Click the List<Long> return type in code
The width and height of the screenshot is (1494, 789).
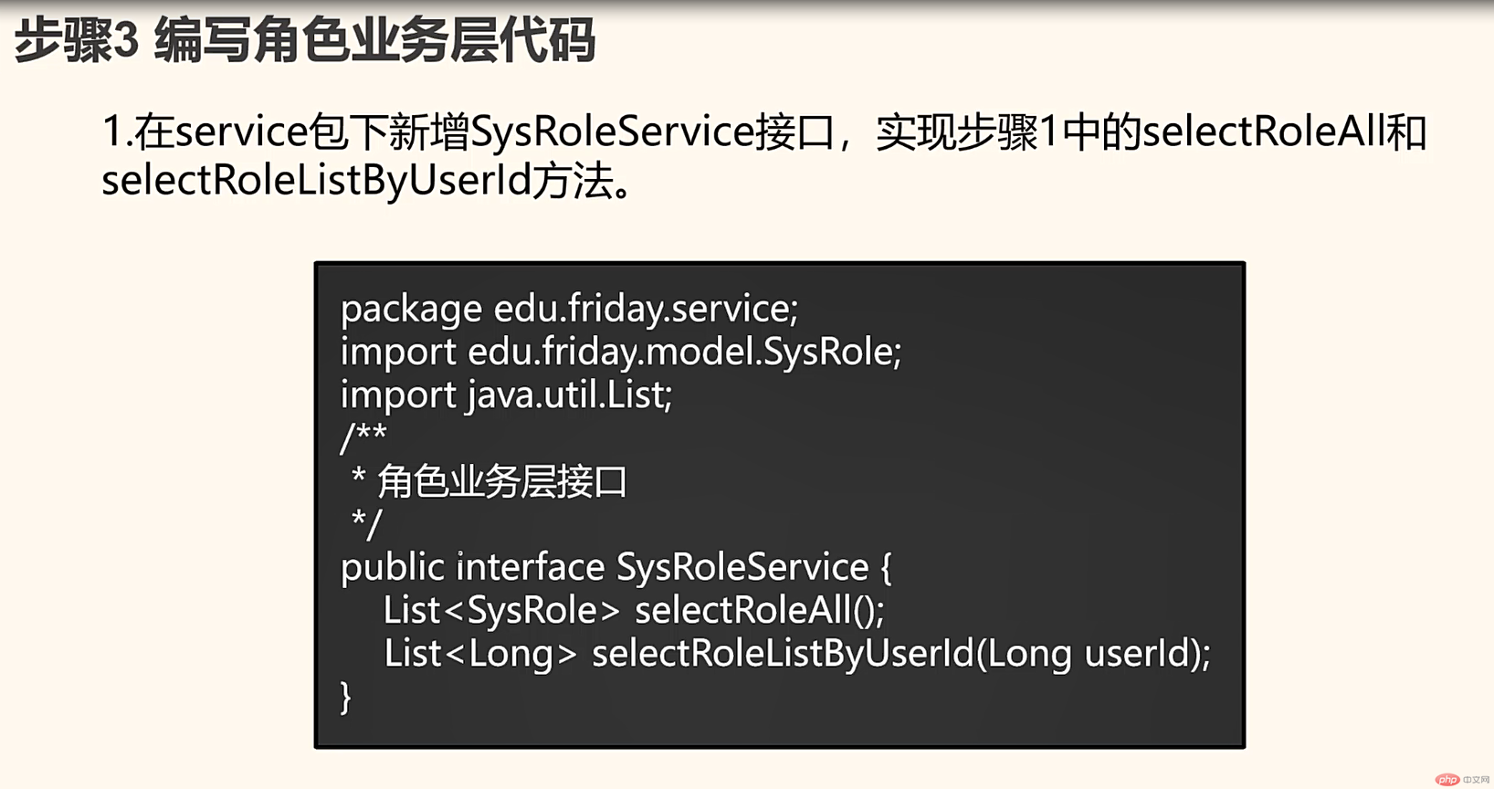point(480,654)
